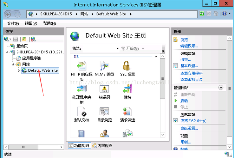The image size is (234, 158).
Task: Collapse the 网站 tree node
Action: 13,64
